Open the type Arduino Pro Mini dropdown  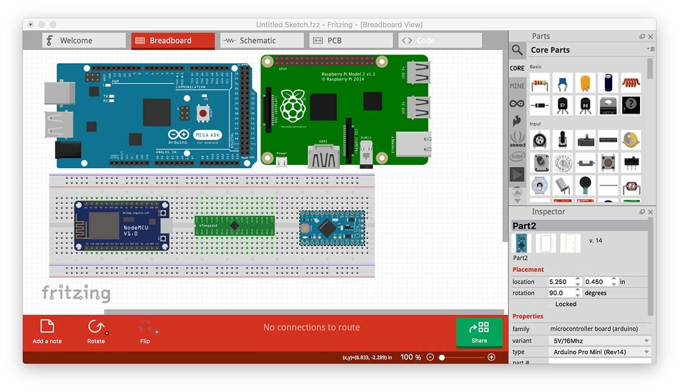point(600,352)
